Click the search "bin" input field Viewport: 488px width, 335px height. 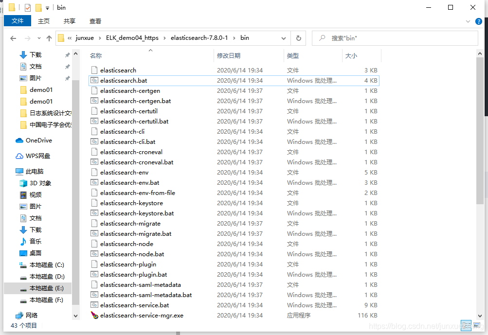coord(395,38)
